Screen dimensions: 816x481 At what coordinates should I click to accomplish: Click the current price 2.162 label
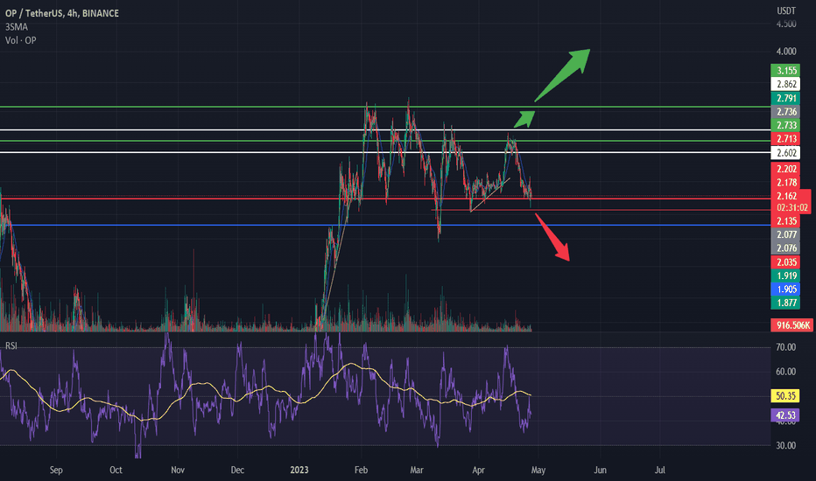point(787,196)
